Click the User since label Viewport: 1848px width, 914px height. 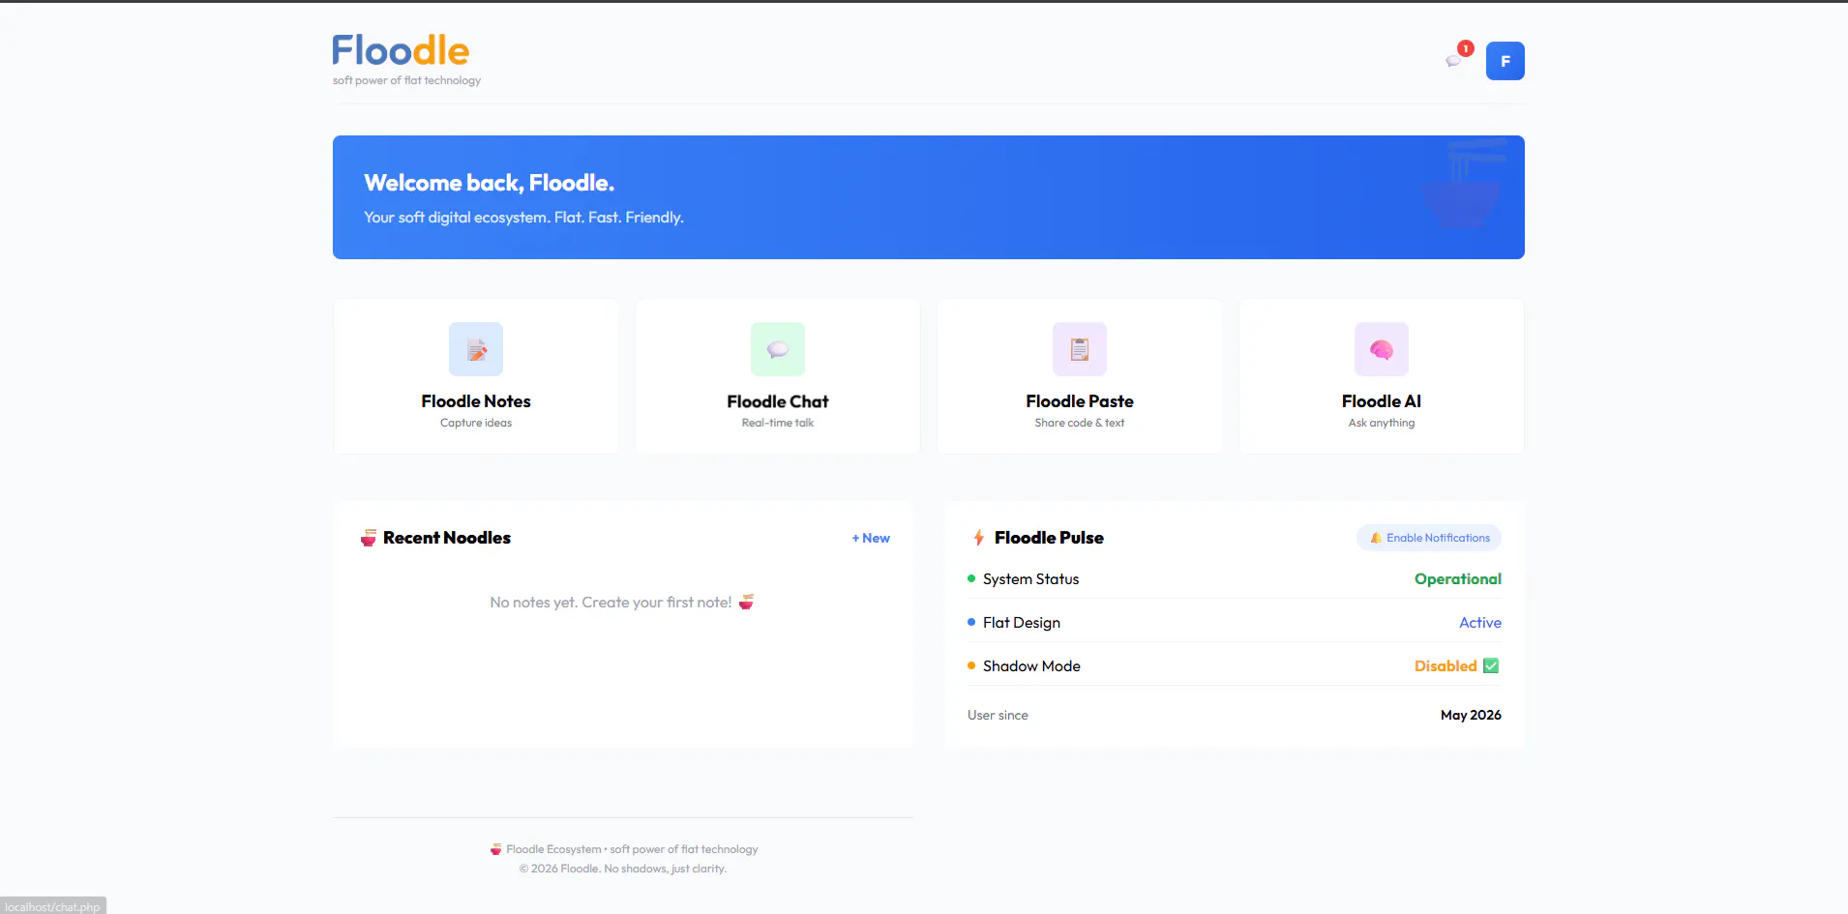pyautogui.click(x=998, y=715)
